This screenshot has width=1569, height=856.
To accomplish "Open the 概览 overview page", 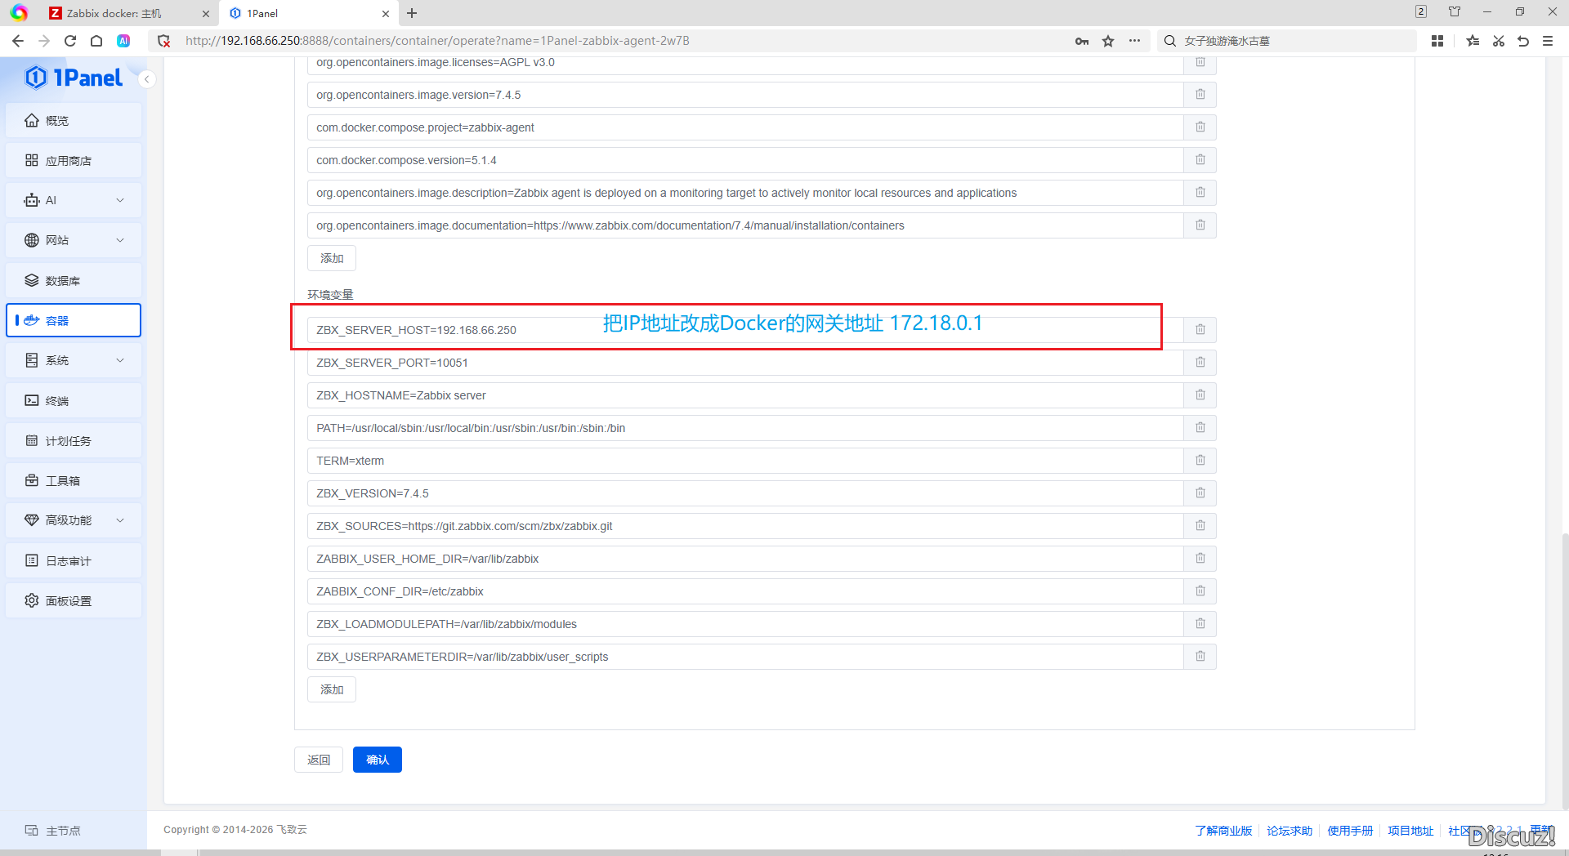I will click(74, 120).
